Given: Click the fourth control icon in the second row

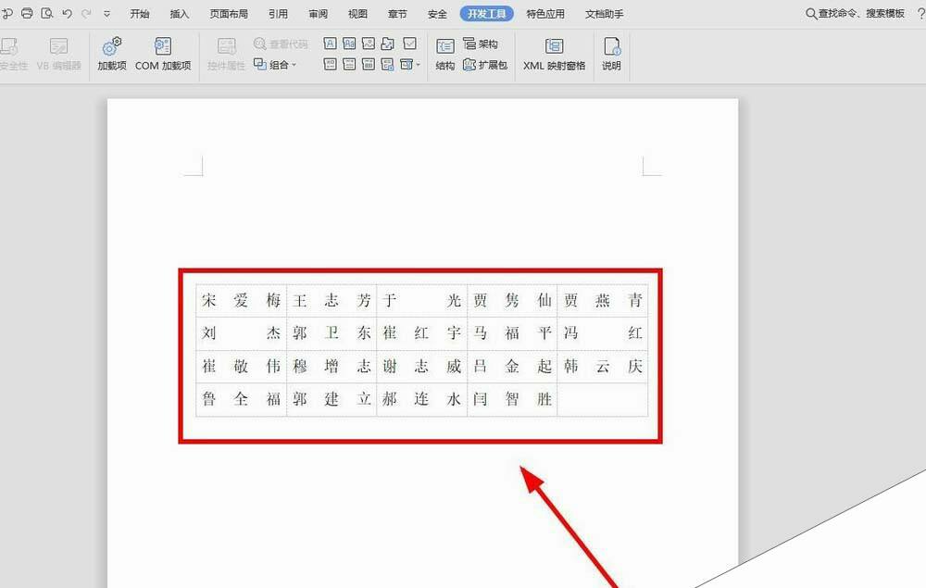Looking at the screenshot, I should pyautogui.click(x=388, y=64).
